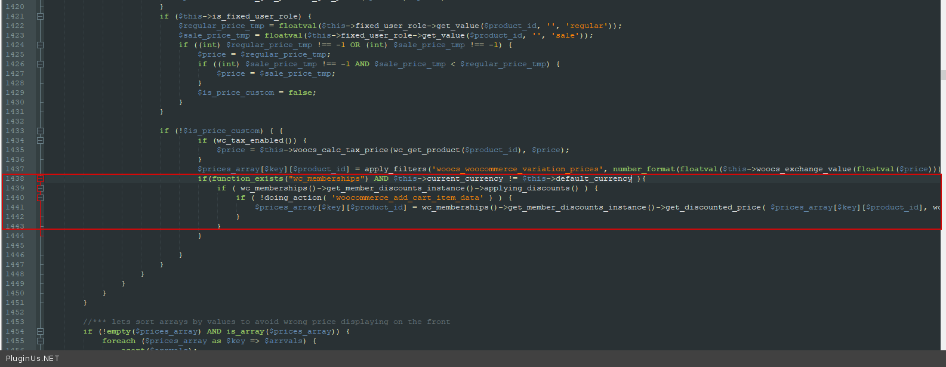
Task: Click 'doing_action' on line 1440
Action: (293, 198)
